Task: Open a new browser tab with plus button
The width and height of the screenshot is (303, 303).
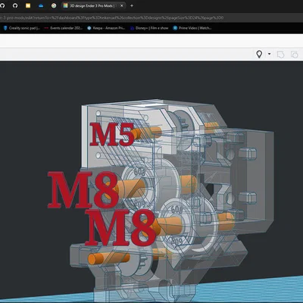Action: (132, 5)
